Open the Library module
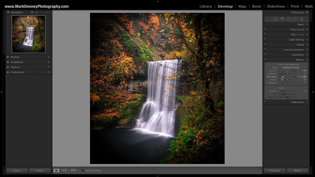The height and width of the screenshot is (177, 315). [x=206, y=6]
